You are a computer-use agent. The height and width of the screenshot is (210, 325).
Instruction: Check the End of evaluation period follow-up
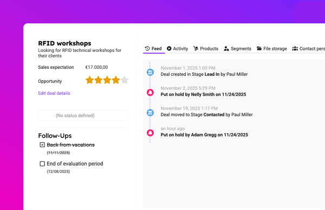point(42,164)
